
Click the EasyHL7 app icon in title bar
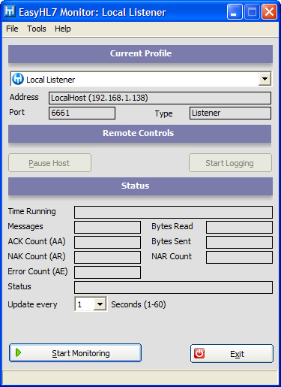pos(10,11)
